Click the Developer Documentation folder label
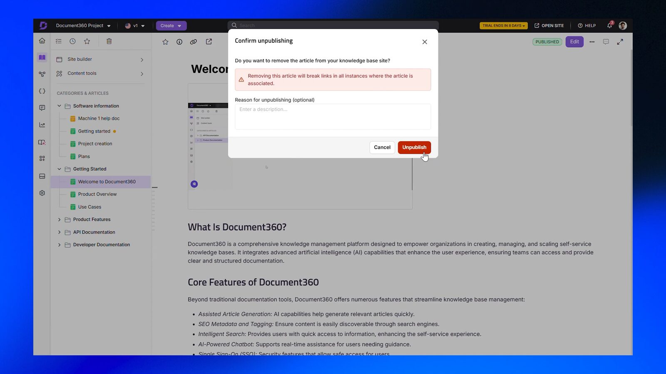 pyautogui.click(x=102, y=245)
